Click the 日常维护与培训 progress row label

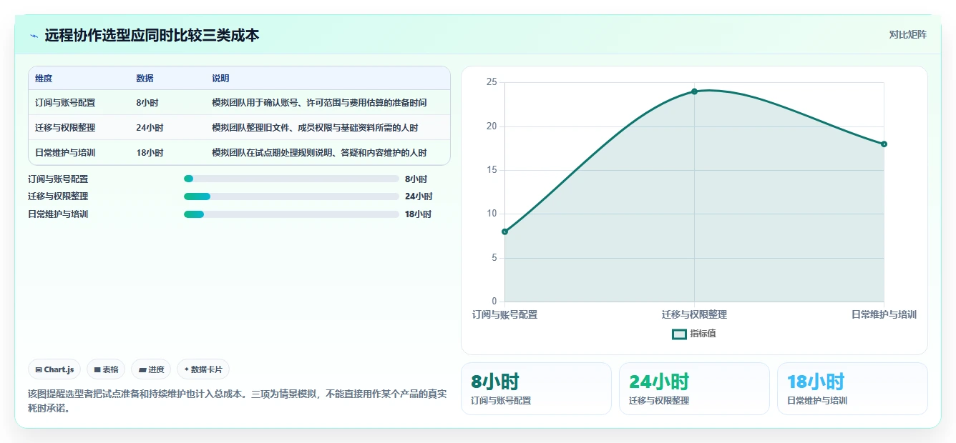click(x=58, y=214)
